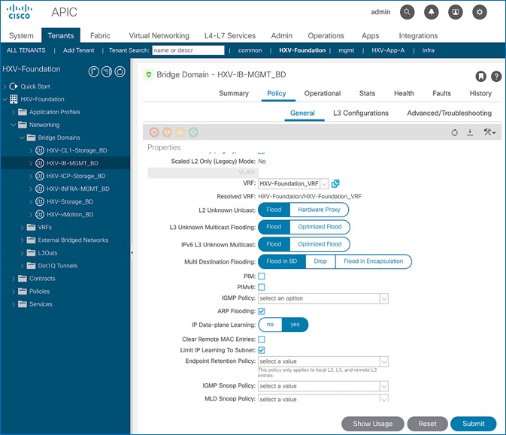Click the Quick Start icon
This screenshot has width=506, height=435.
coord(14,86)
